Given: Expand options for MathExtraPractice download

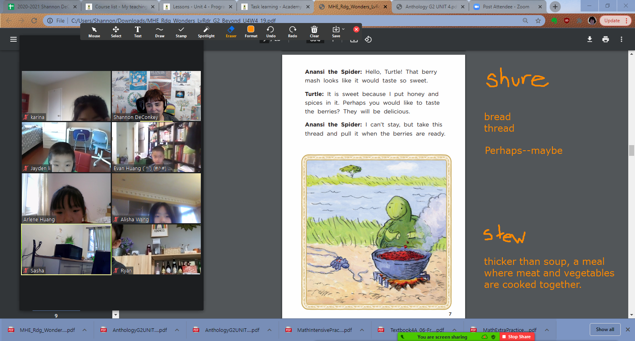Looking at the screenshot, I should pos(547,330).
